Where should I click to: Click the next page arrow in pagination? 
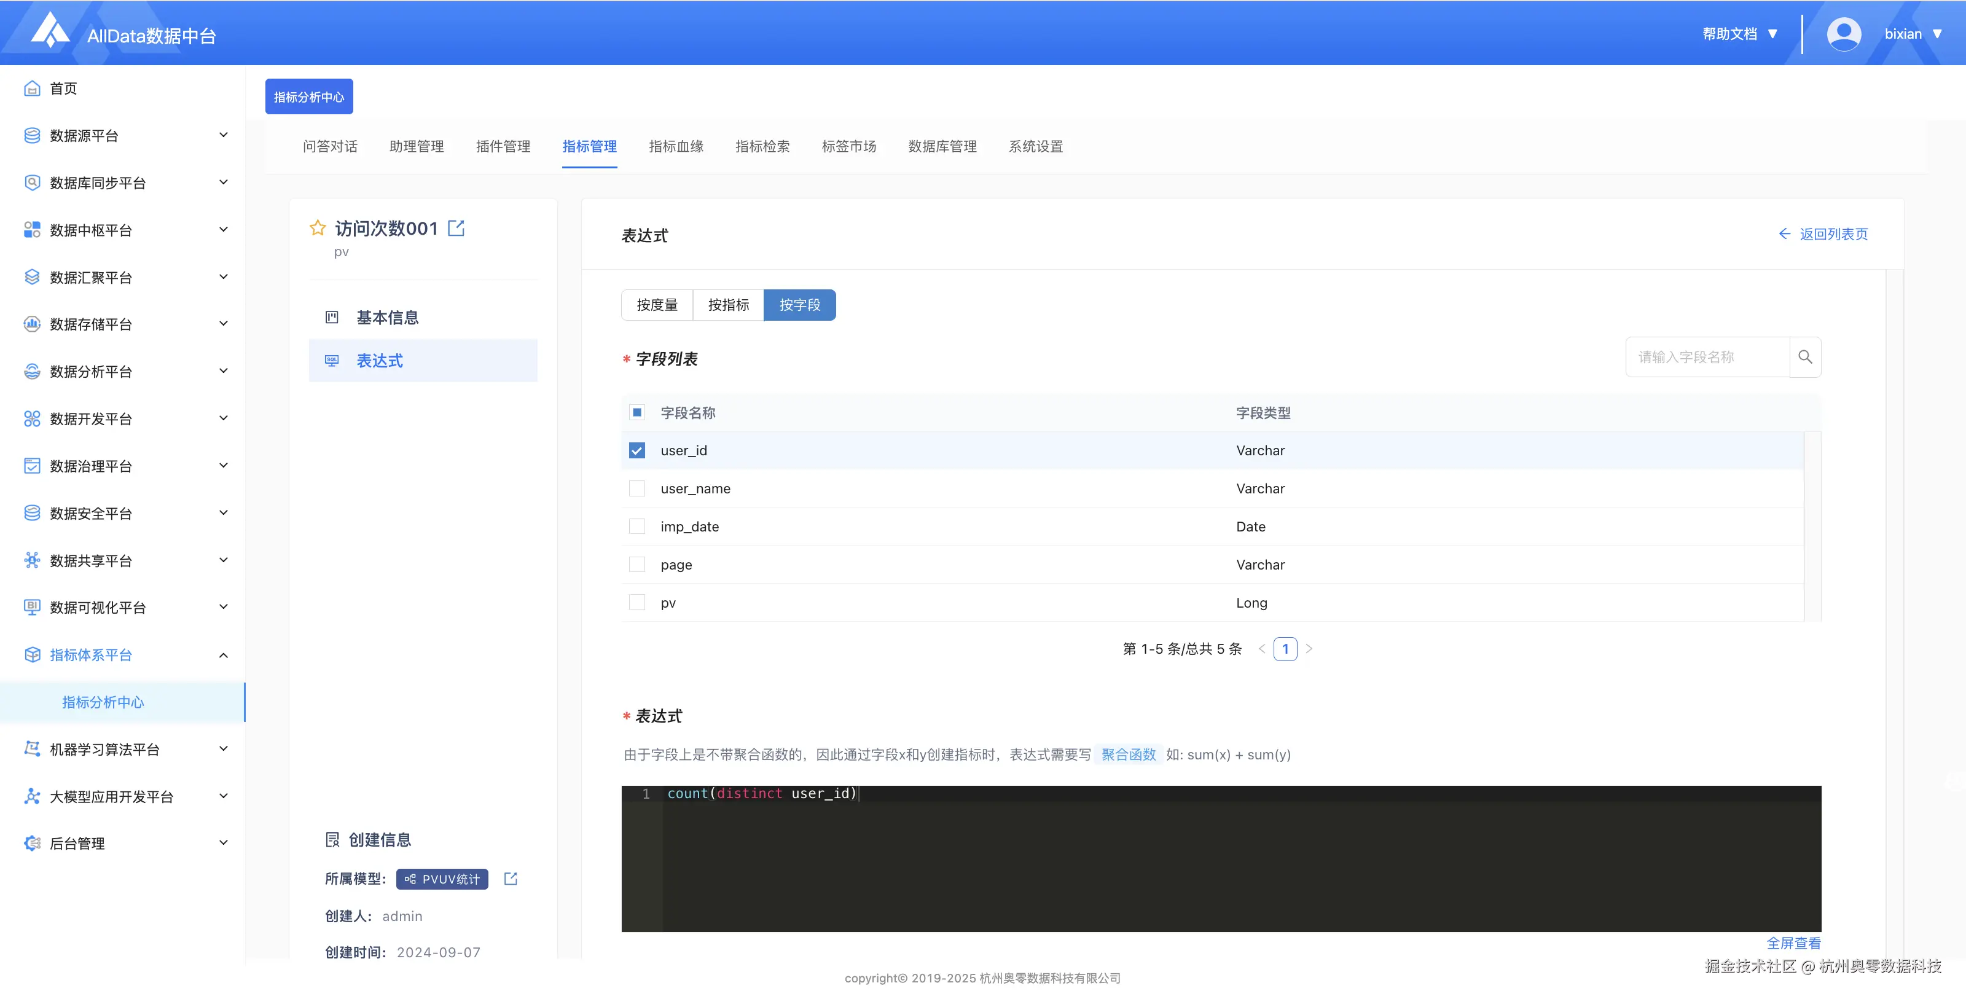1309,649
